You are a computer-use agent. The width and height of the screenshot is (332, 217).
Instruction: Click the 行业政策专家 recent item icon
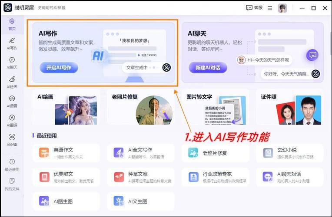193,177
